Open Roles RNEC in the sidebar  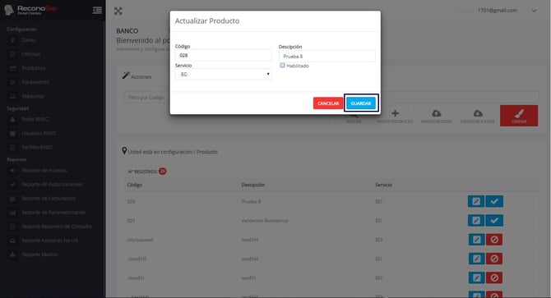[35, 119]
